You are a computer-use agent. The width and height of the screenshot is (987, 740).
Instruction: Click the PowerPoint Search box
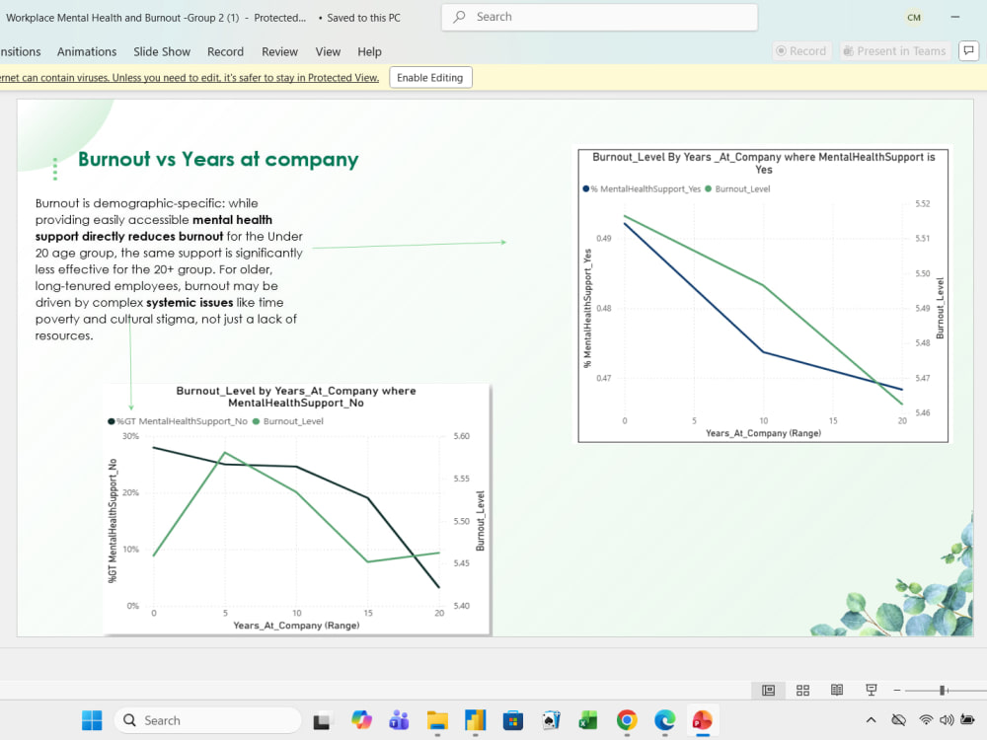[599, 17]
